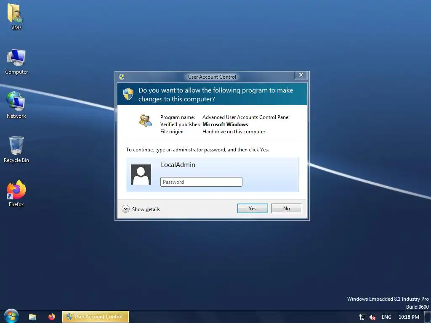This screenshot has height=323, width=431.
Task: Click the 'Show details' label
Action: (x=146, y=209)
